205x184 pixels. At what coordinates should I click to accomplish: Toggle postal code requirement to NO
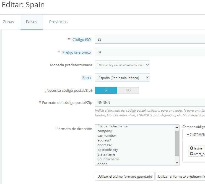point(128,90)
